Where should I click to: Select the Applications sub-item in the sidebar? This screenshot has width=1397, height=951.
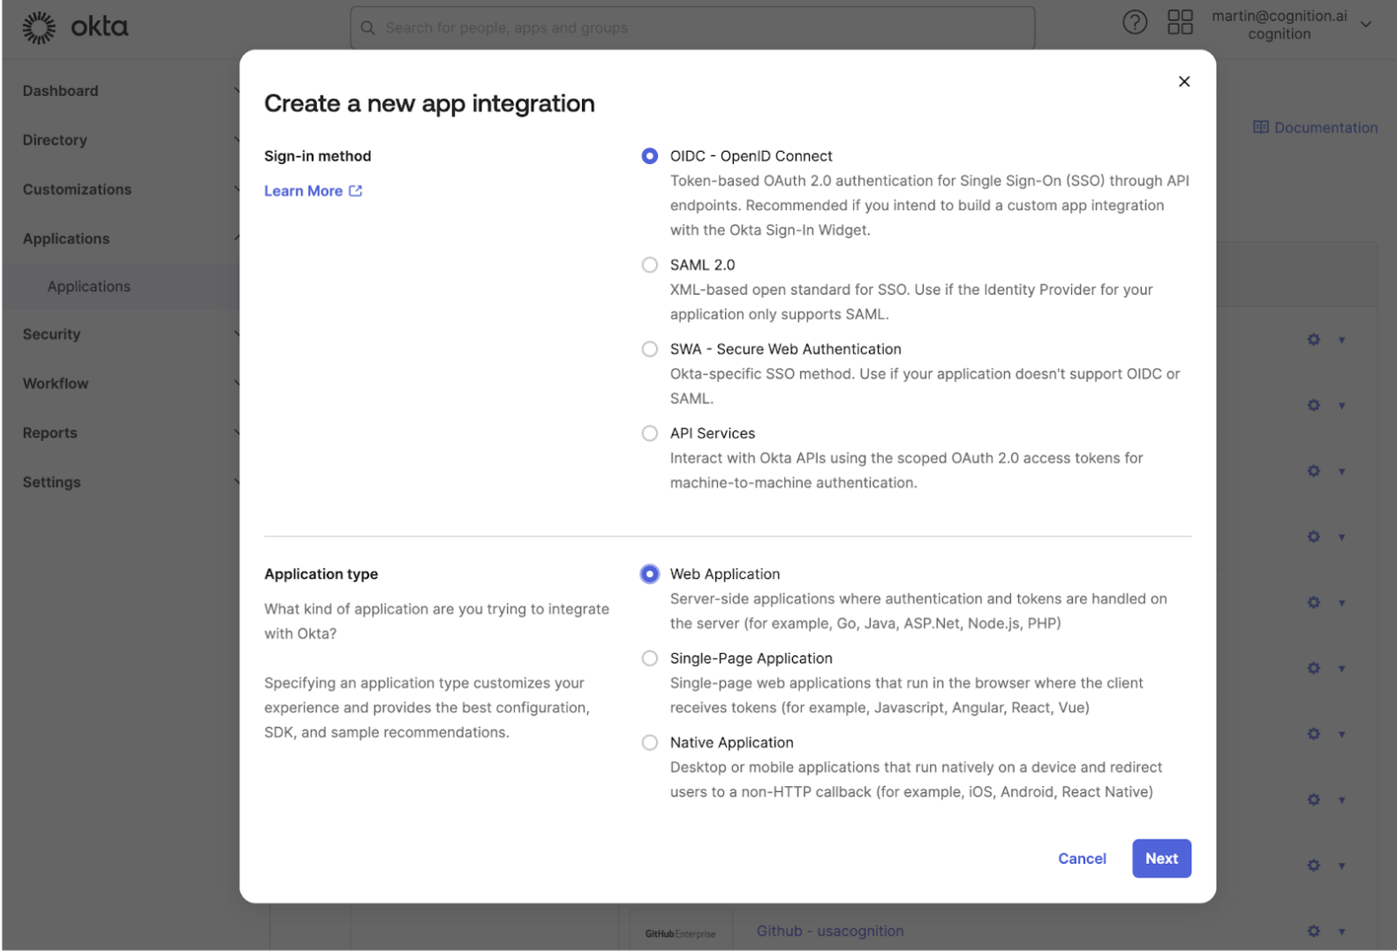click(89, 287)
